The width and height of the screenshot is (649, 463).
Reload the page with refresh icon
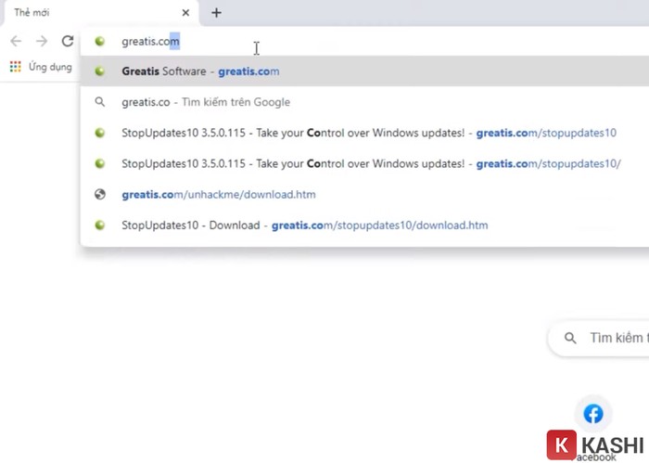(x=68, y=41)
